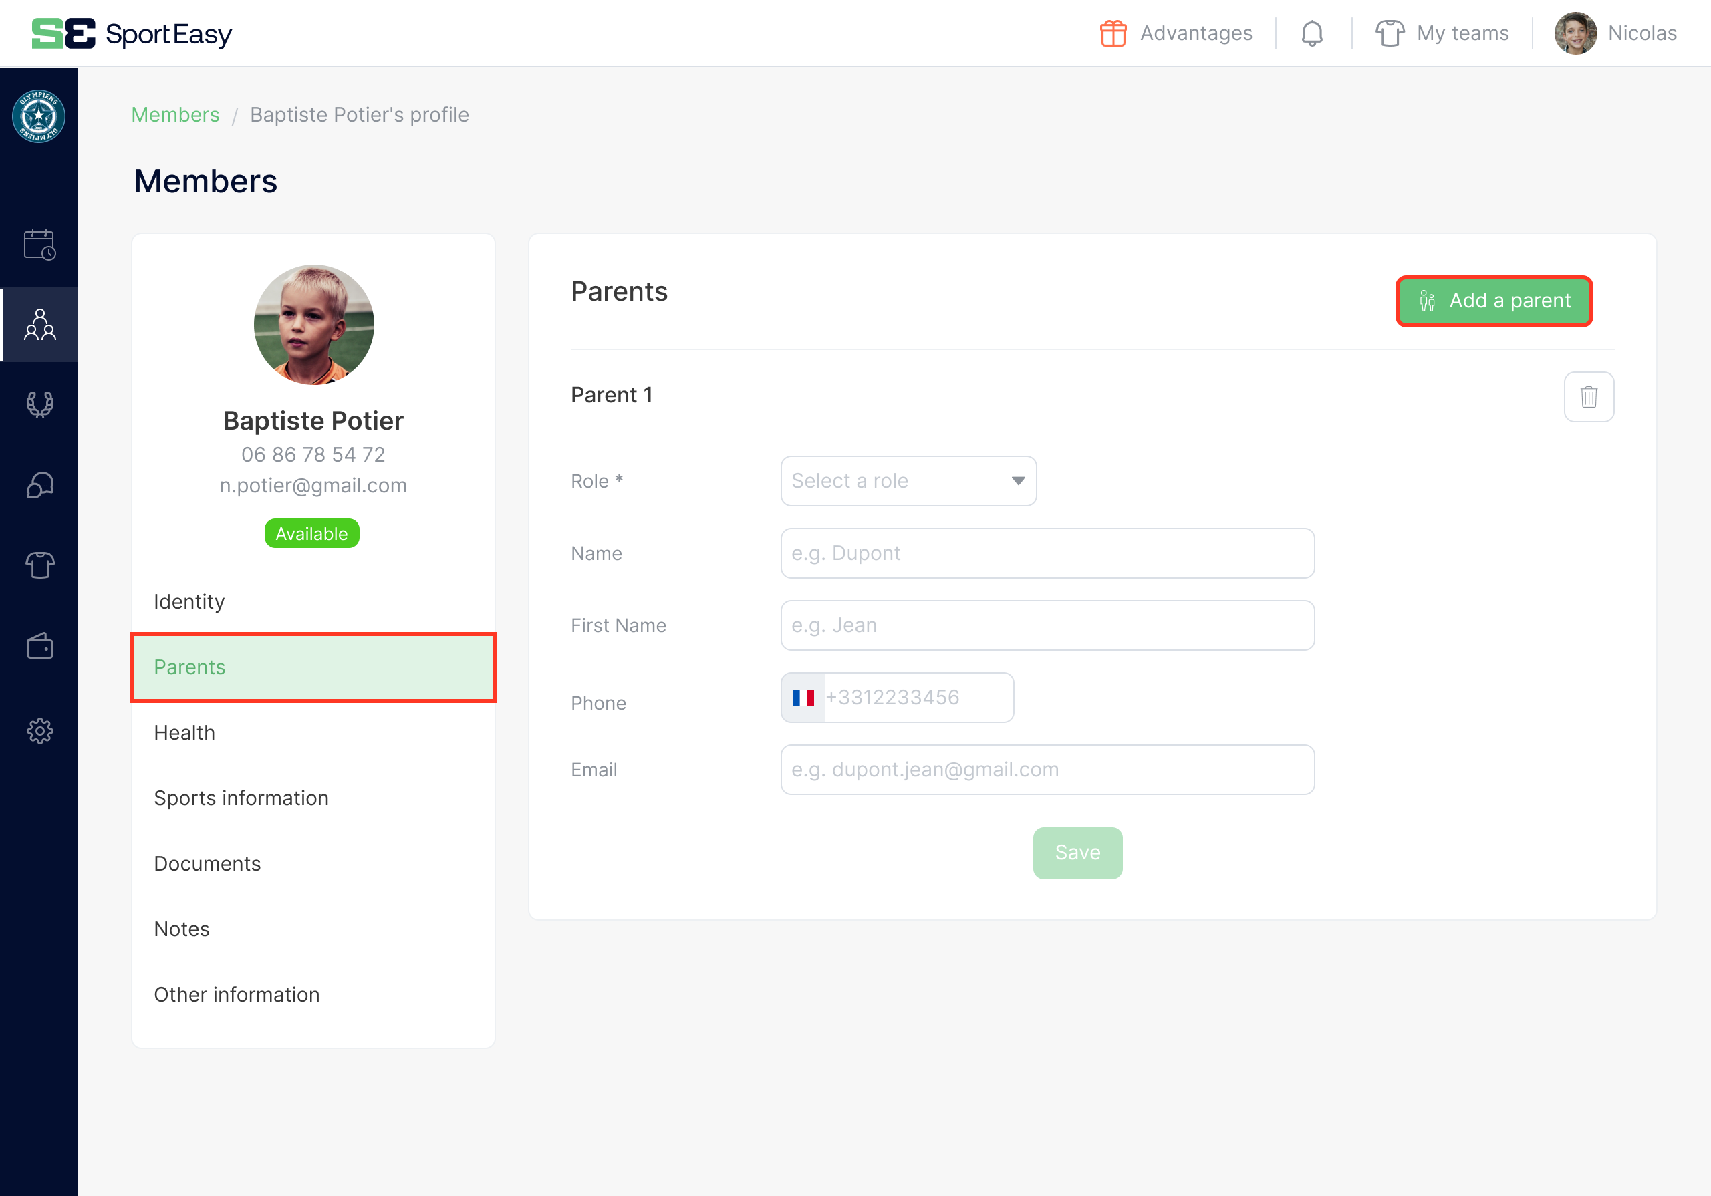Click inside the Email input field
Screen dimensions: 1711x1196
tap(1046, 769)
